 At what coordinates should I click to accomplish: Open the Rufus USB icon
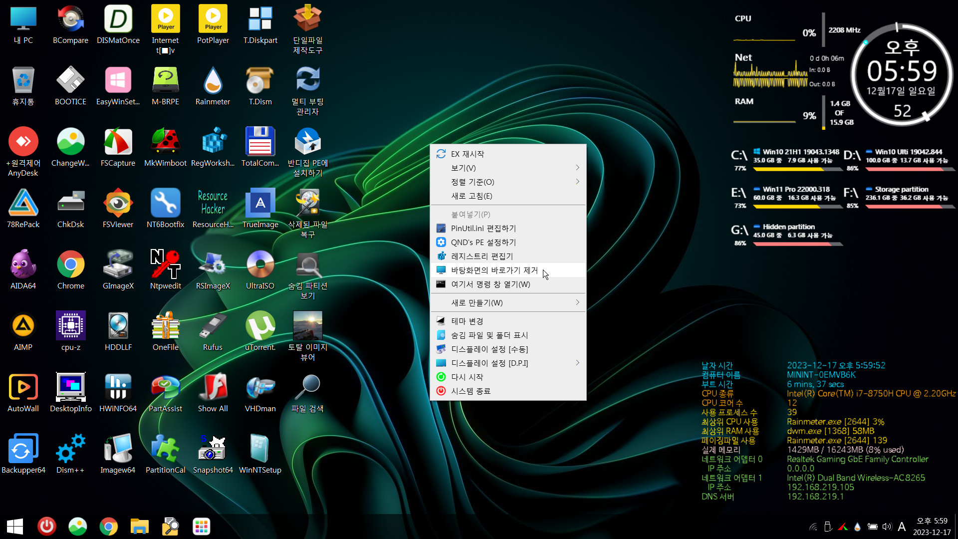(x=213, y=332)
